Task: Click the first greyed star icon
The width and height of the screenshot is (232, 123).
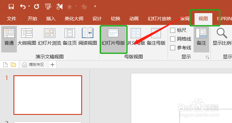Action: 70,7
